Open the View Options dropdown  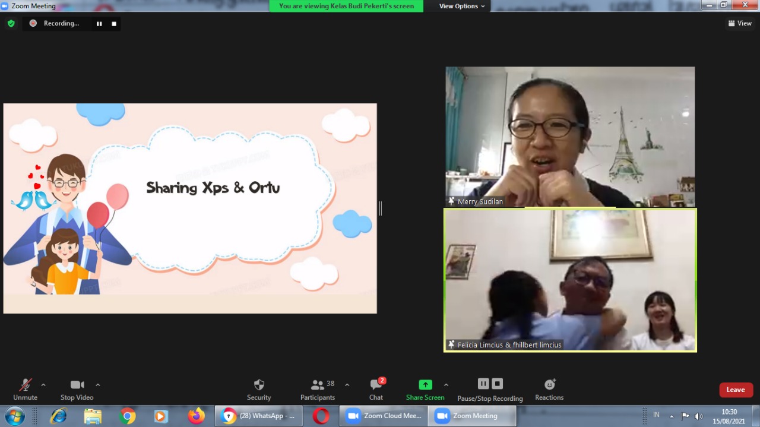pos(462,6)
